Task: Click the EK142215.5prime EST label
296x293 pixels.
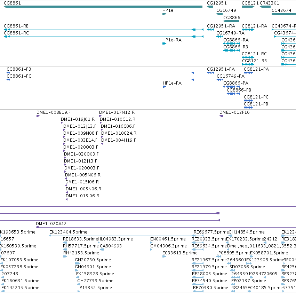Action: click(x=21, y=288)
